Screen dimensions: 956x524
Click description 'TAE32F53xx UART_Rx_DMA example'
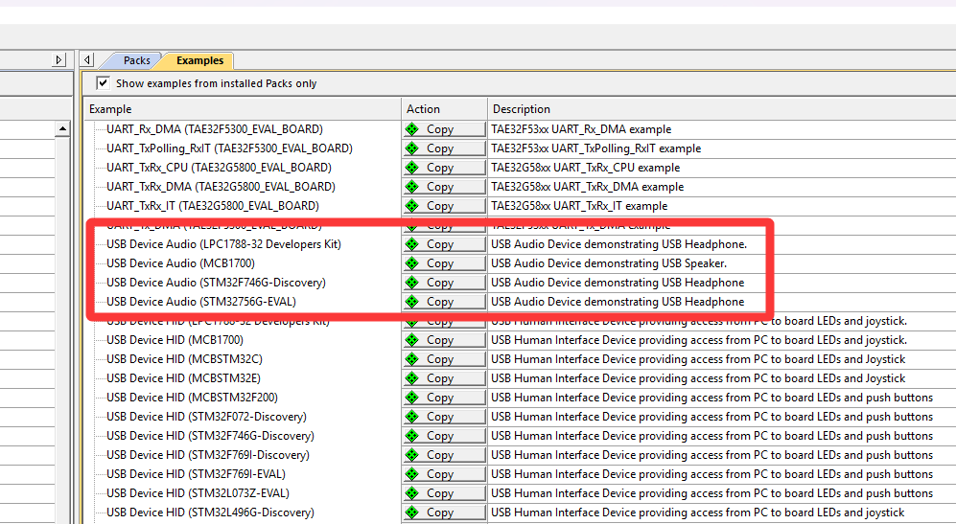pos(581,129)
